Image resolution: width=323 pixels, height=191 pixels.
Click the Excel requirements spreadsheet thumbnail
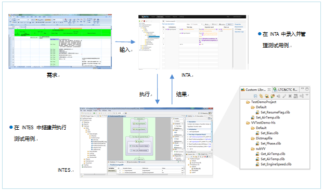tap(60, 42)
